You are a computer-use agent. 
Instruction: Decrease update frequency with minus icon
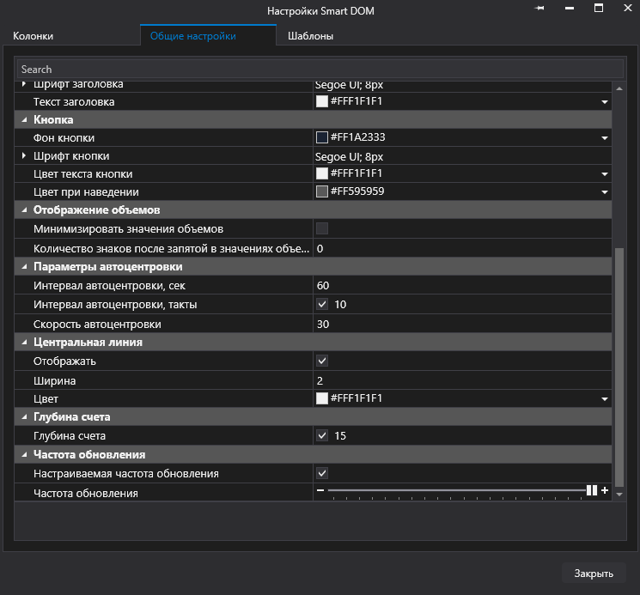320,490
